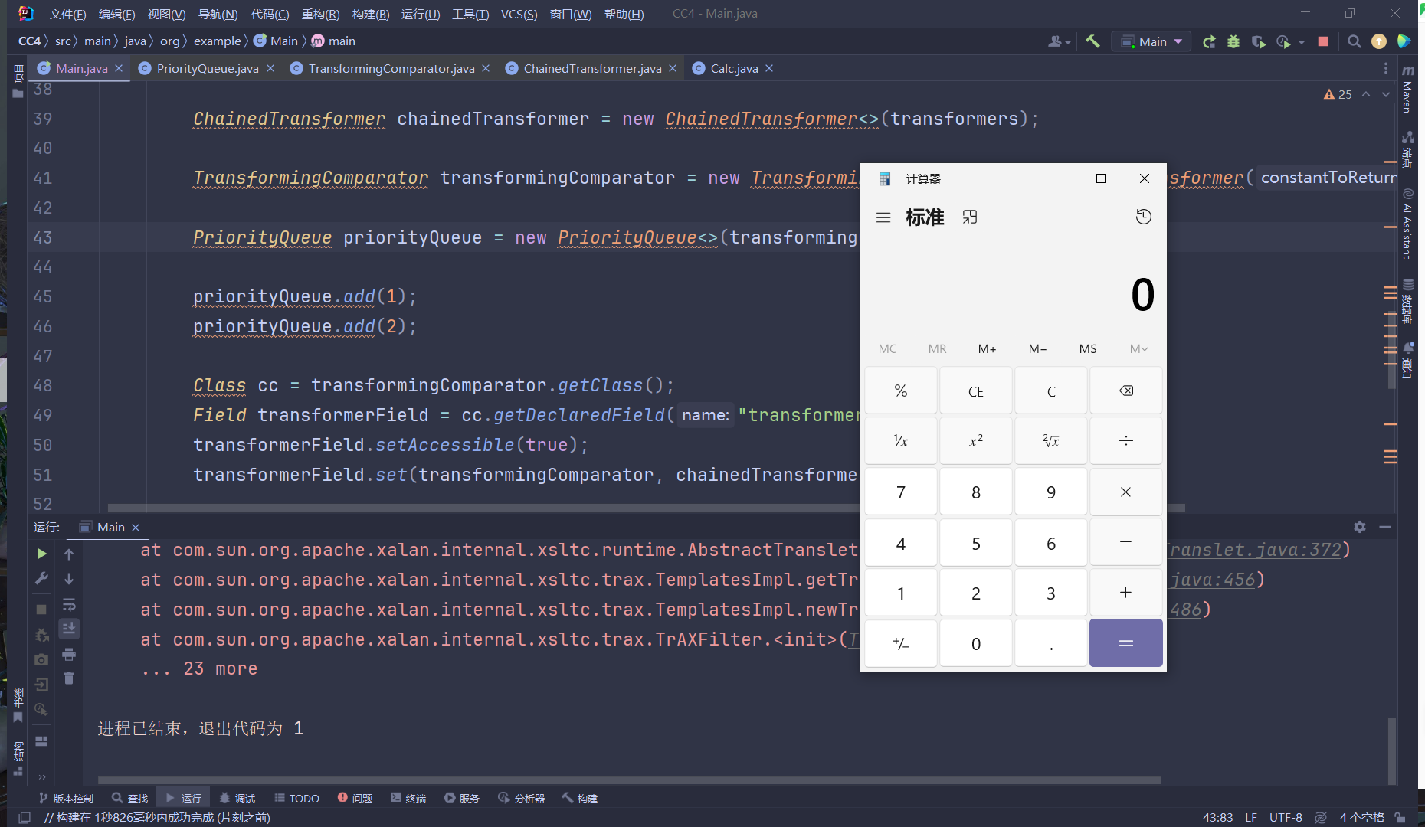The image size is (1425, 827).
Task: Run Main with coverage shield icon
Action: pyautogui.click(x=1258, y=41)
